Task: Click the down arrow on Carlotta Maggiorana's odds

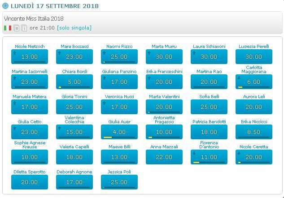Action: point(239,77)
